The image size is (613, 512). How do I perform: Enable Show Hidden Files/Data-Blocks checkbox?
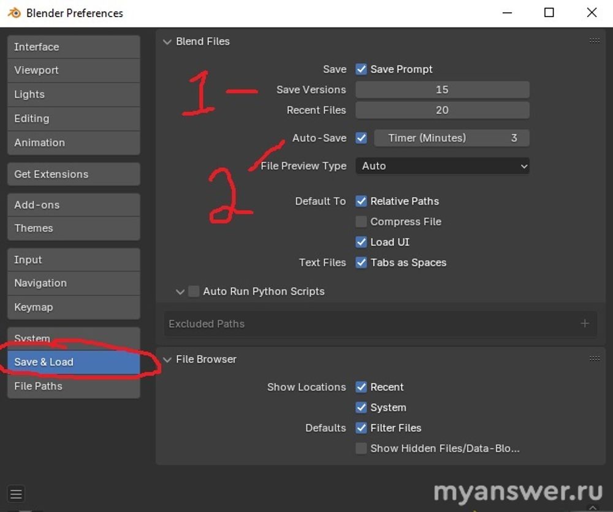361,448
